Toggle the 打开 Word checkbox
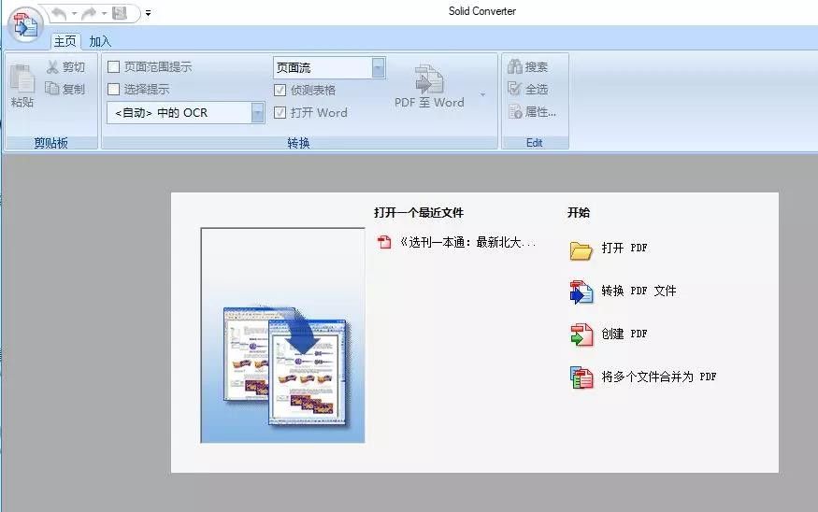 coord(280,113)
